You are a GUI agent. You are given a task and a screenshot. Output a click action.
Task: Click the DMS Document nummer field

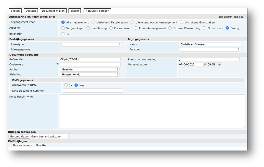[x=93, y=91]
